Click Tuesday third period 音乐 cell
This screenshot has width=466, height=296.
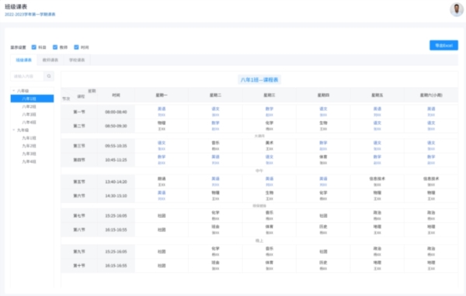tap(215, 146)
